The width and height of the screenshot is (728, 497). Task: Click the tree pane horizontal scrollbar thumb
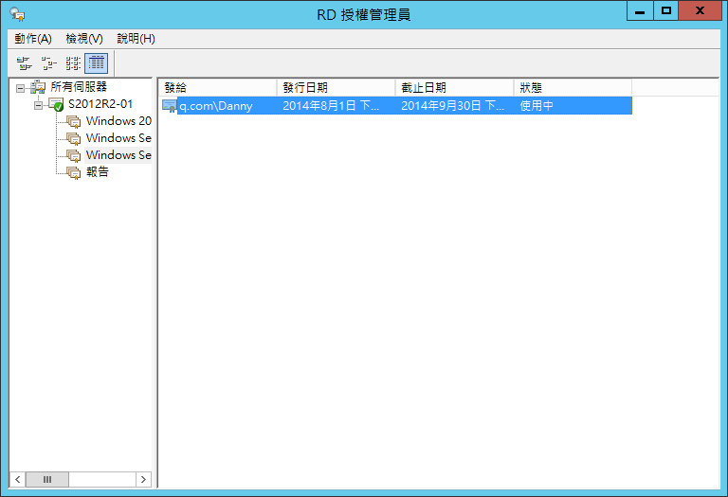[47, 479]
